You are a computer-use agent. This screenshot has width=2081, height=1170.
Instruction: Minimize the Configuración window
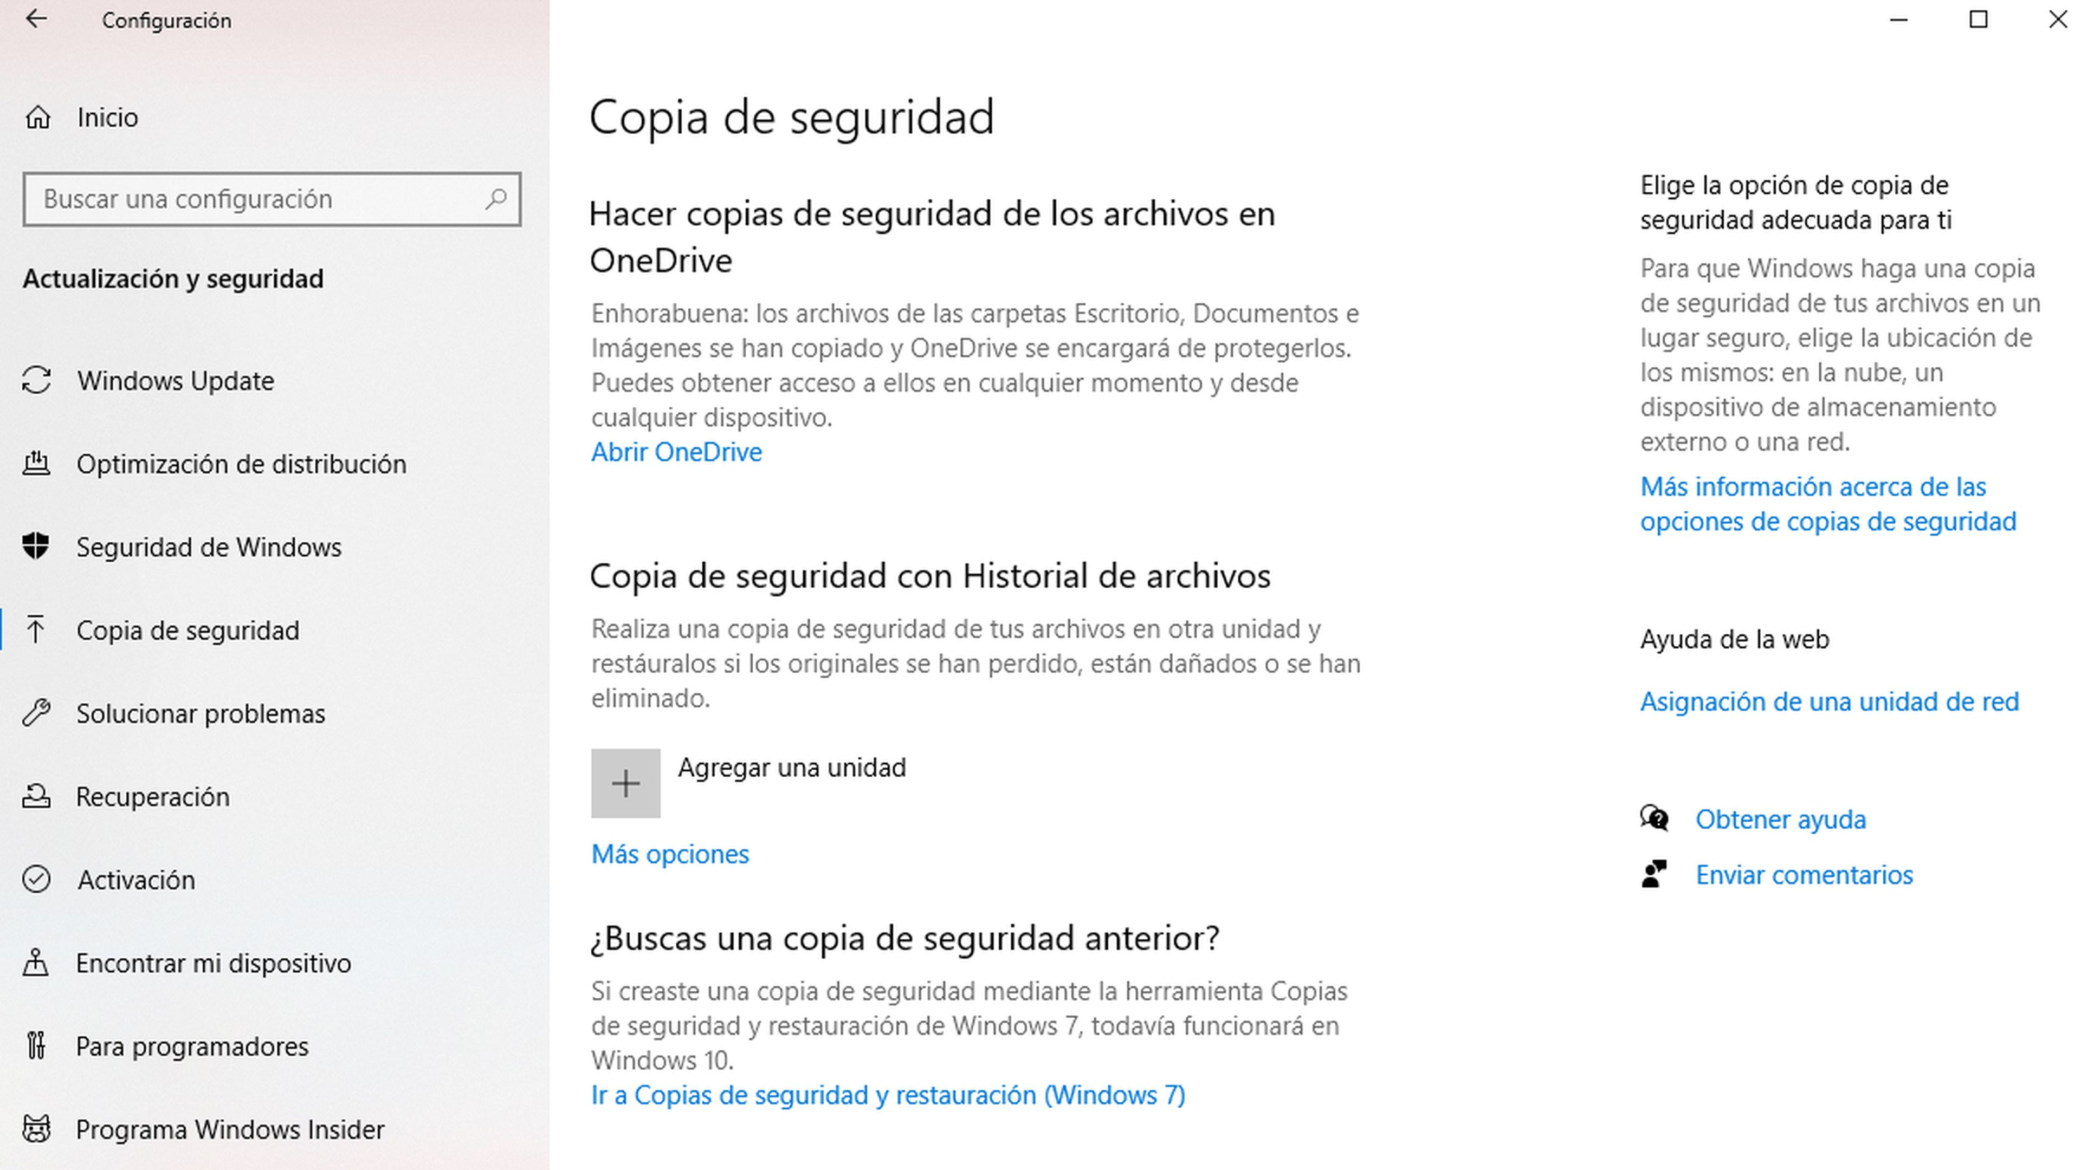point(1898,19)
